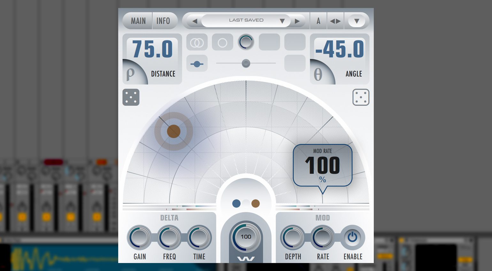Click the small knob icon in top row

[246, 42]
